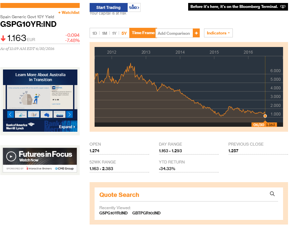Select first thumbnail in ad carousel
The width and height of the screenshot is (291, 229).
point(21,114)
